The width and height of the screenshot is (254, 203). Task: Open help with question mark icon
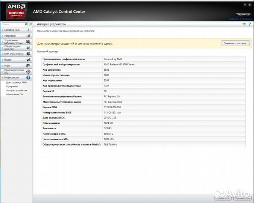pos(249,24)
